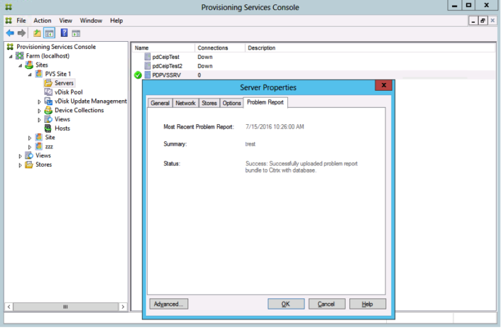501x328 pixels.
Task: Expand the Stores tree node
Action: pyautogui.click(x=21, y=165)
